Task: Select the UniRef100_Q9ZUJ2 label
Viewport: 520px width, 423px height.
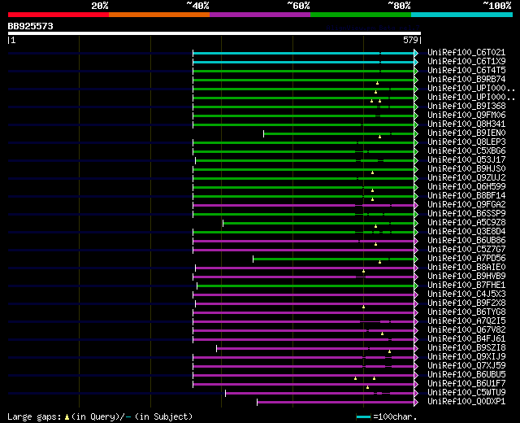Action: pyautogui.click(x=466, y=178)
